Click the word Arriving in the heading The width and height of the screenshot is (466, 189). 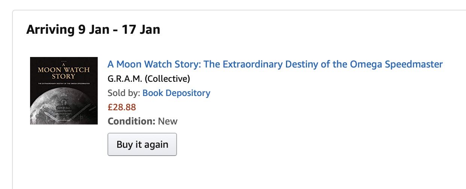pyautogui.click(x=50, y=29)
